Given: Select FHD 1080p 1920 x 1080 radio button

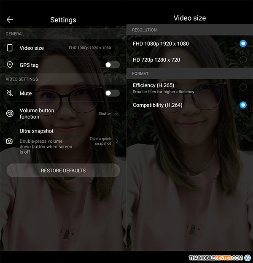Looking at the screenshot, I should tap(243, 43).
